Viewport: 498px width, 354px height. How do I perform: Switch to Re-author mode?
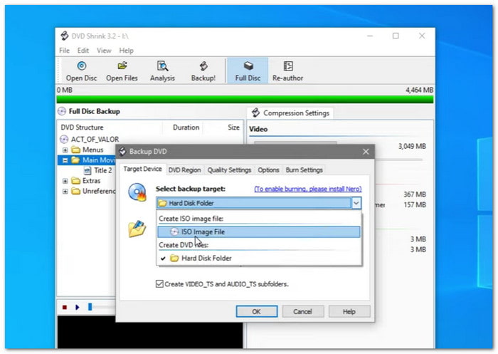tap(287, 71)
